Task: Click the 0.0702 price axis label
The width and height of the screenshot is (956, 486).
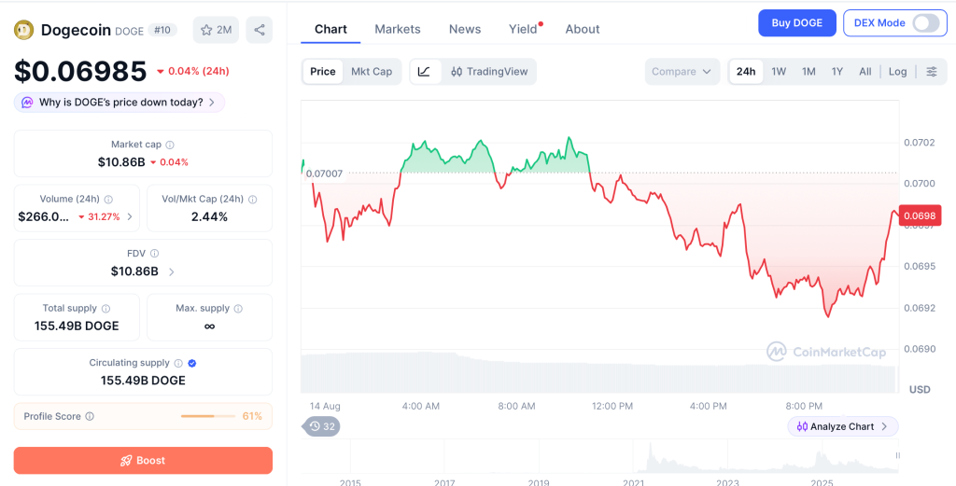Action: [919, 143]
